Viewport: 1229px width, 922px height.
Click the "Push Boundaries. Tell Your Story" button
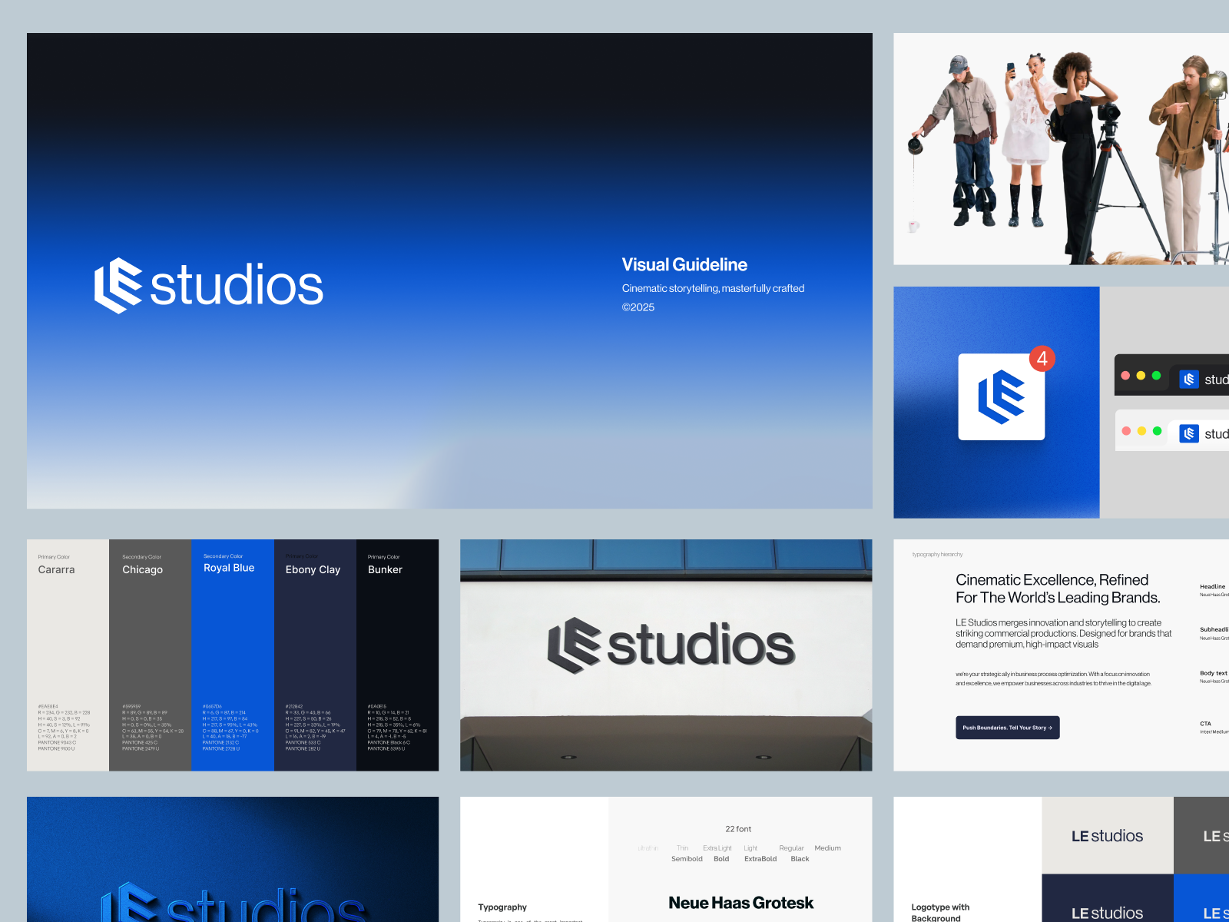click(x=1007, y=728)
